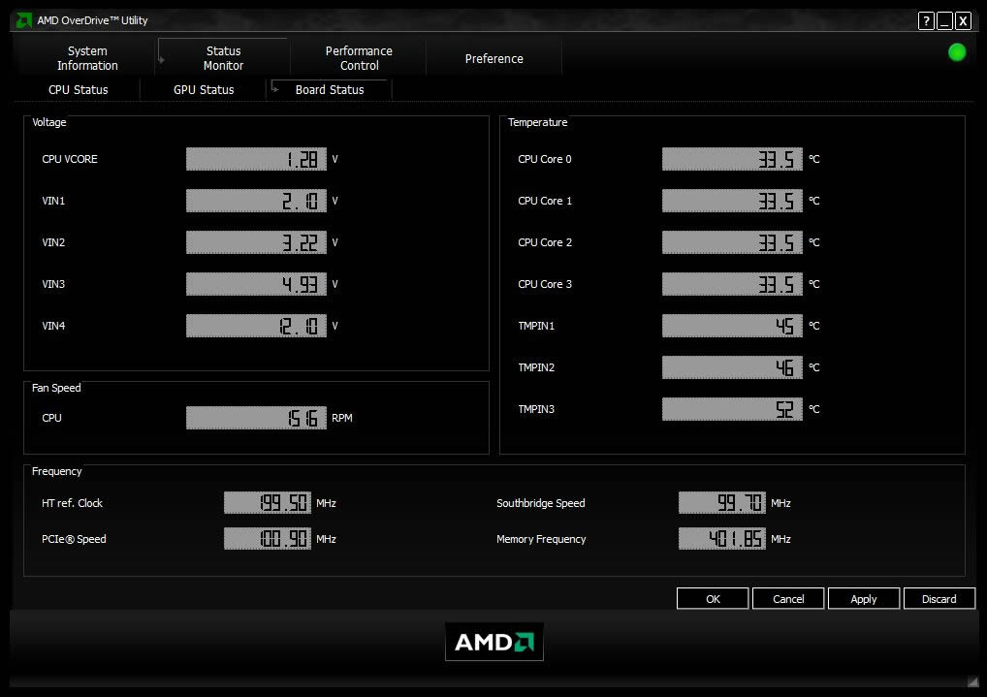Image resolution: width=987 pixels, height=697 pixels.
Task: Select the CPU Status sub-tab
Action: [79, 90]
